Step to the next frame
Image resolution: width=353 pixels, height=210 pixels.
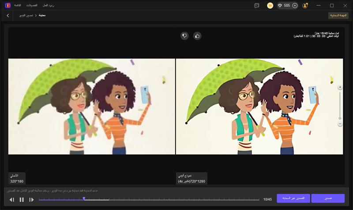point(31,200)
